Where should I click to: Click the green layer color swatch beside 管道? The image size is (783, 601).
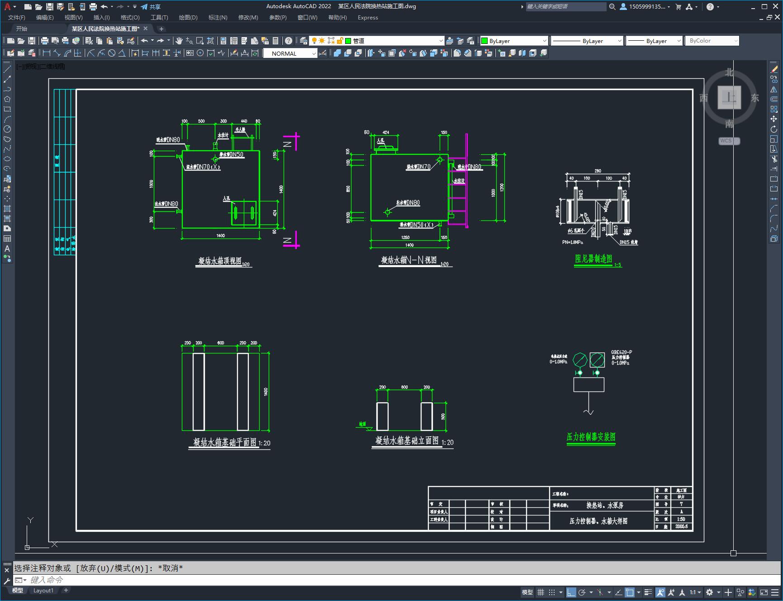pyautogui.click(x=348, y=41)
